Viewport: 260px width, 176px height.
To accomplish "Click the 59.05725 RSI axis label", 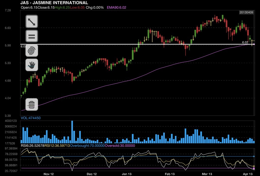I will (11, 160).
